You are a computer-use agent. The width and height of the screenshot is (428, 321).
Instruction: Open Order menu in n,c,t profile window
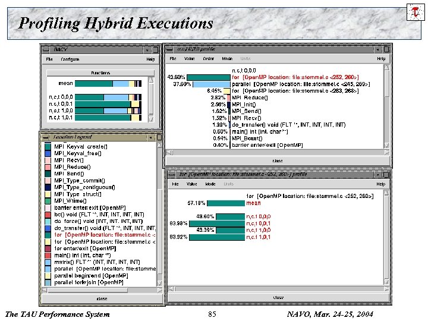pyautogui.click(x=208, y=58)
